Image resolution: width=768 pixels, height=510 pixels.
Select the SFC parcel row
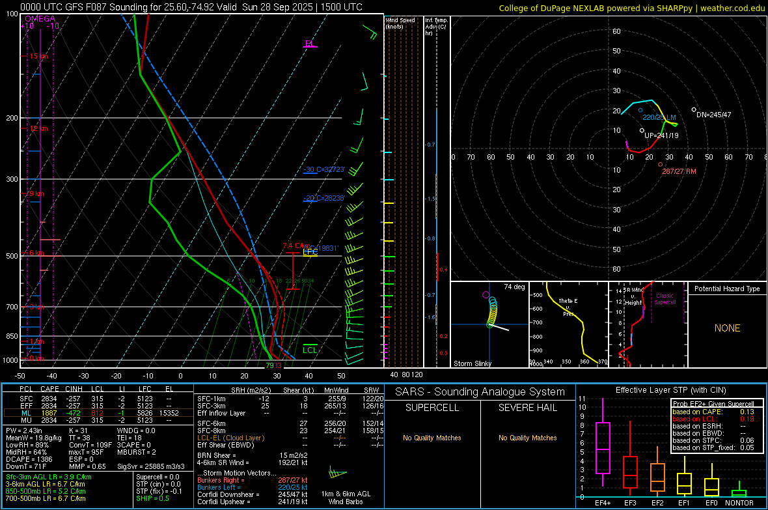click(x=98, y=399)
